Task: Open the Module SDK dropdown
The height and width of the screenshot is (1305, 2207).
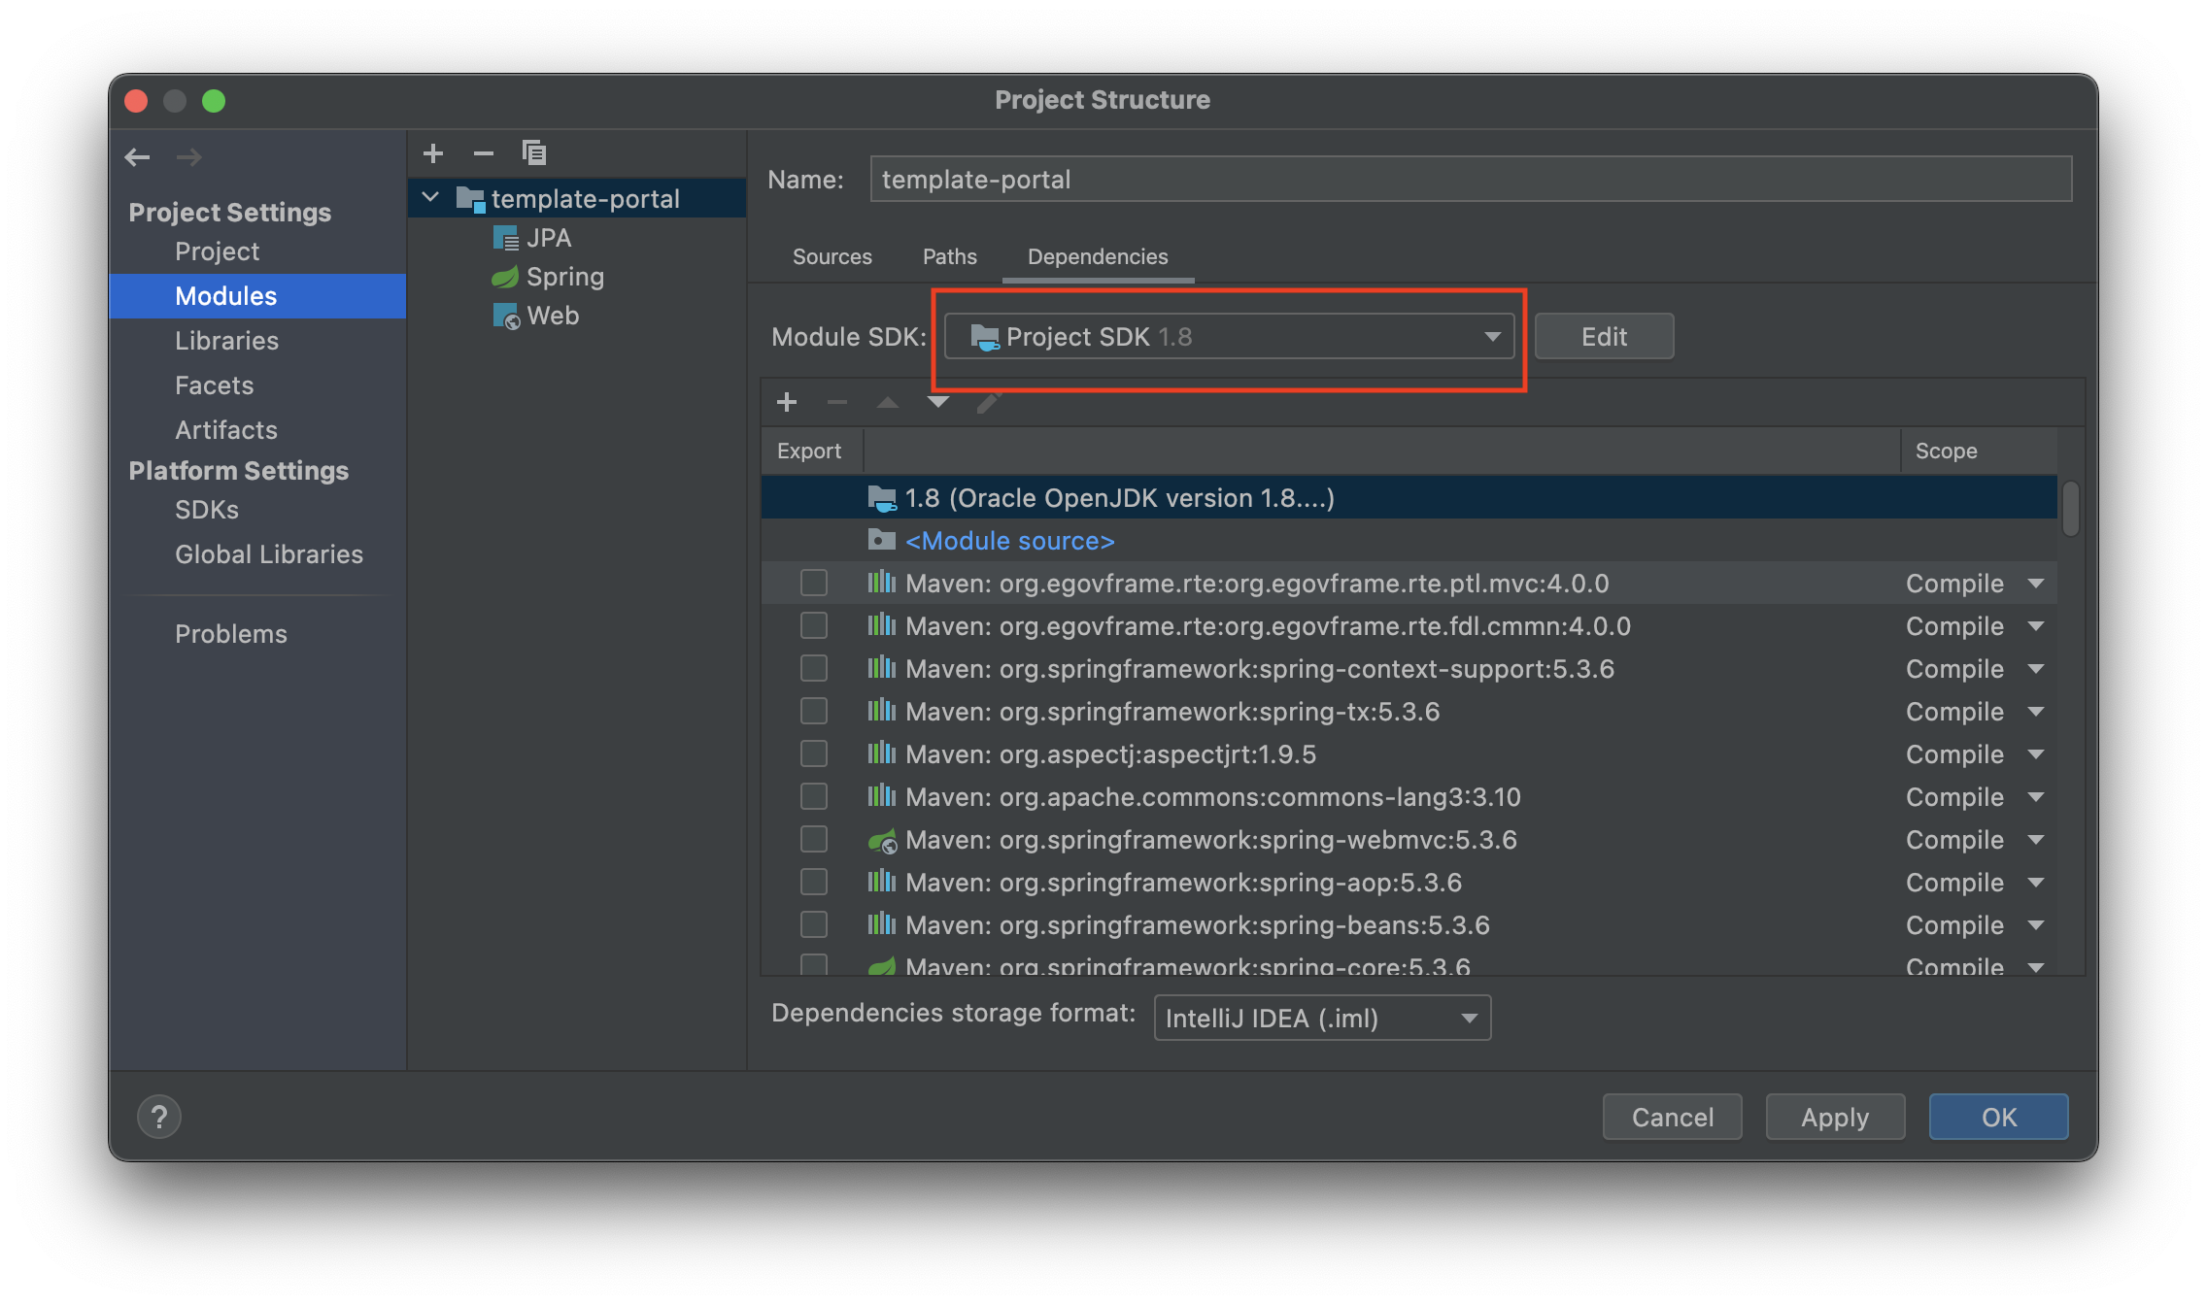Action: (x=1230, y=337)
